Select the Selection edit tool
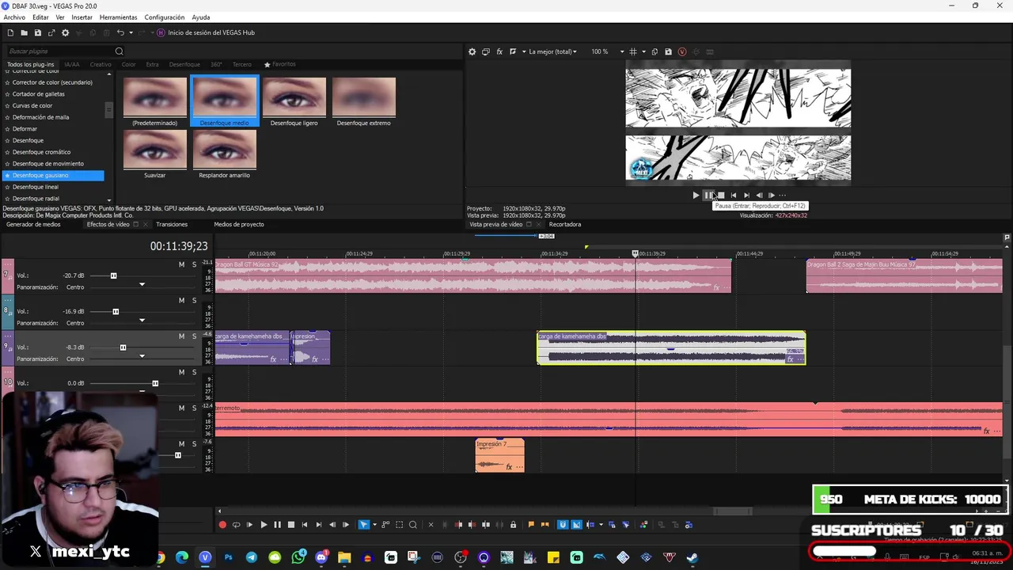 (x=399, y=525)
